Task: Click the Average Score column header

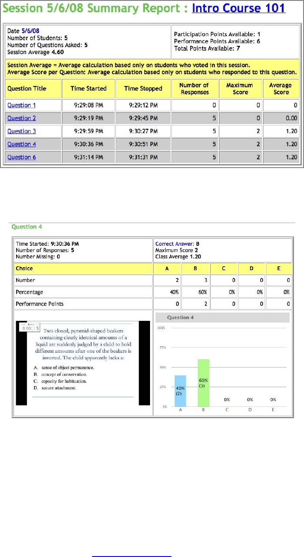Action: pyautogui.click(x=281, y=89)
